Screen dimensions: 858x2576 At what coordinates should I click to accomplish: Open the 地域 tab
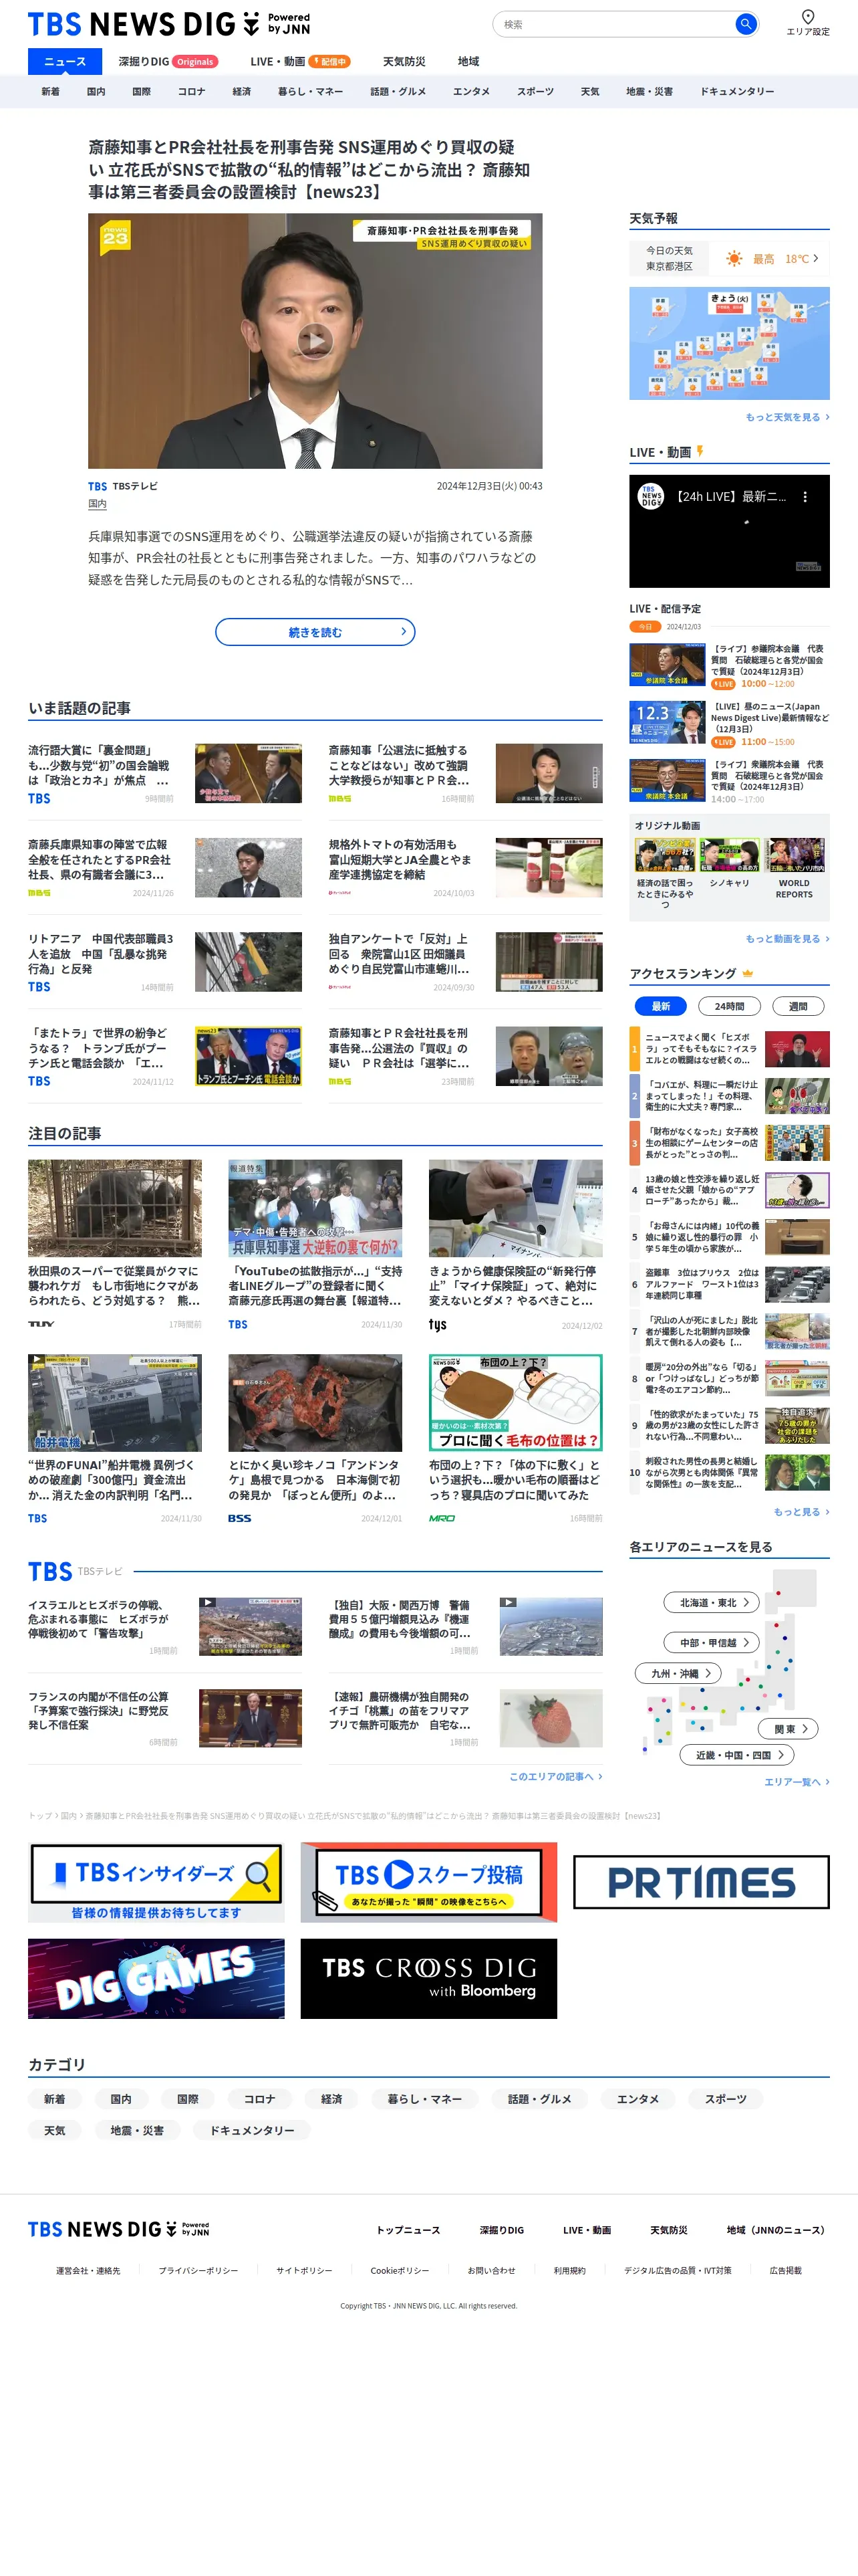(x=468, y=62)
